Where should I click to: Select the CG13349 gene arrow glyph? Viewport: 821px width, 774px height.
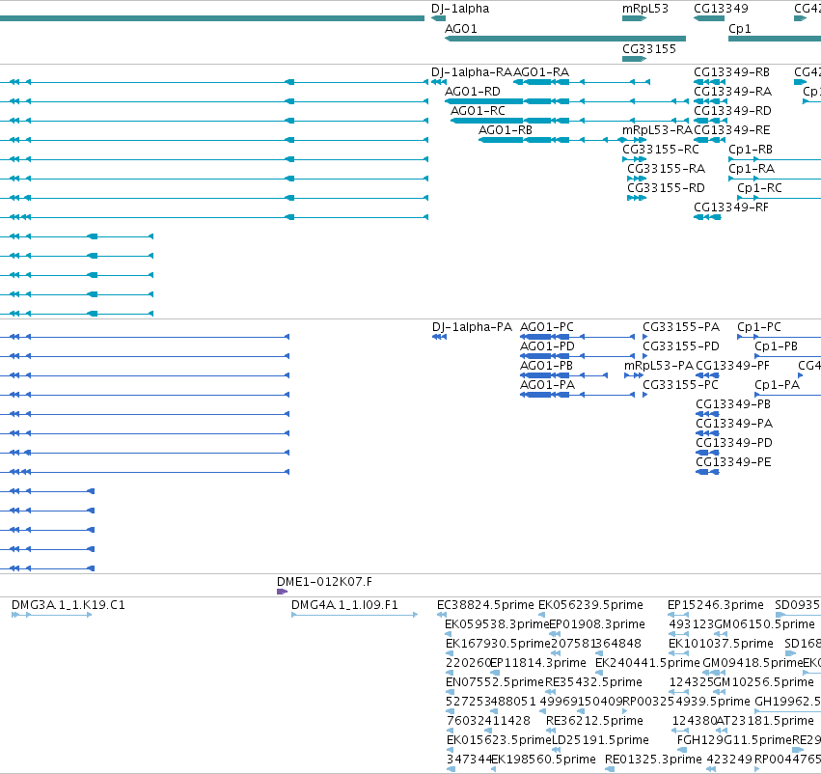(709, 18)
